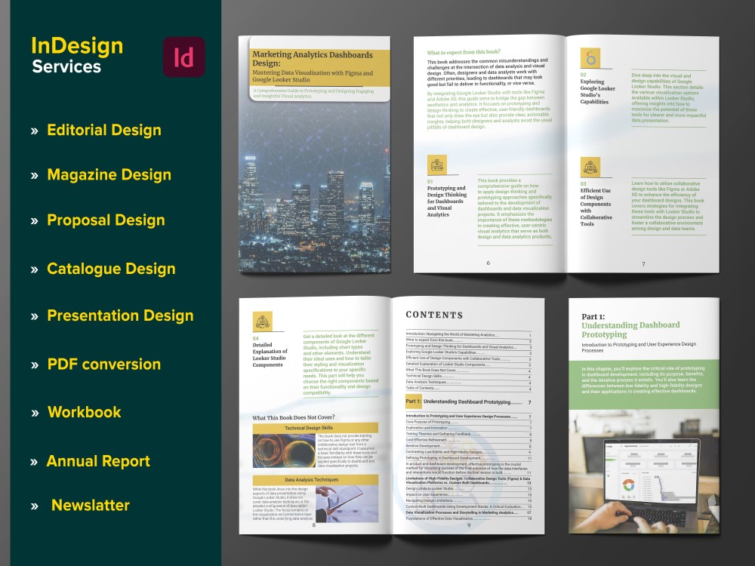Click the green chapter description box
Viewport: 755px width, 566px height.
644,384
